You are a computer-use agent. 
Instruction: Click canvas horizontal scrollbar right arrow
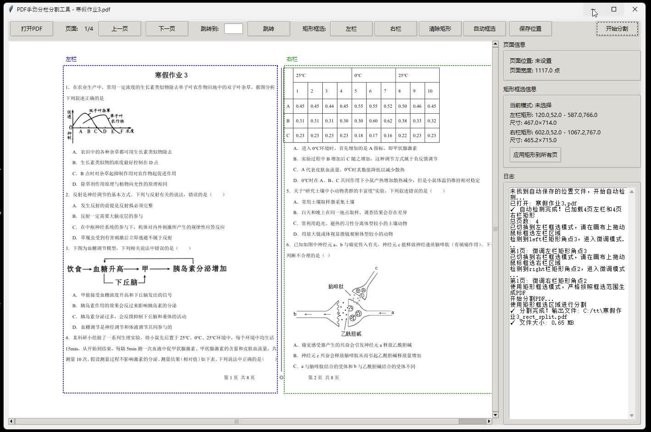click(x=489, y=421)
